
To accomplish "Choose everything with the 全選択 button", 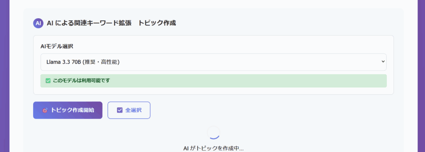I will 129,110.
